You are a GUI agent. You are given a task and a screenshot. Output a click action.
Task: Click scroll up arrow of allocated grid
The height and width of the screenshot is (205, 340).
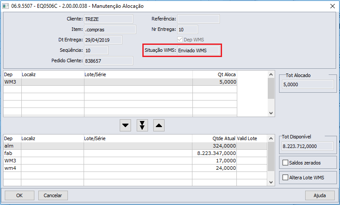[x=271, y=74]
